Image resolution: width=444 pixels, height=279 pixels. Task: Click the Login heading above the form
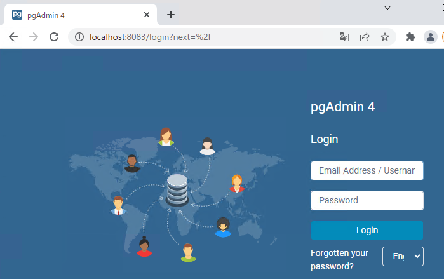coord(325,139)
